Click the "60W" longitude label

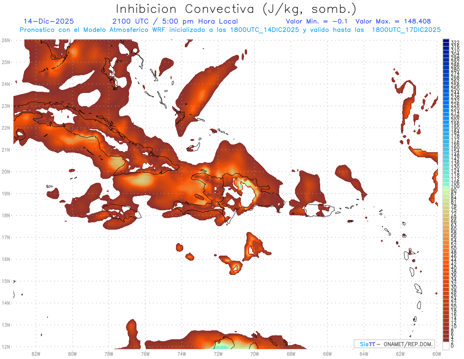tap(437, 354)
